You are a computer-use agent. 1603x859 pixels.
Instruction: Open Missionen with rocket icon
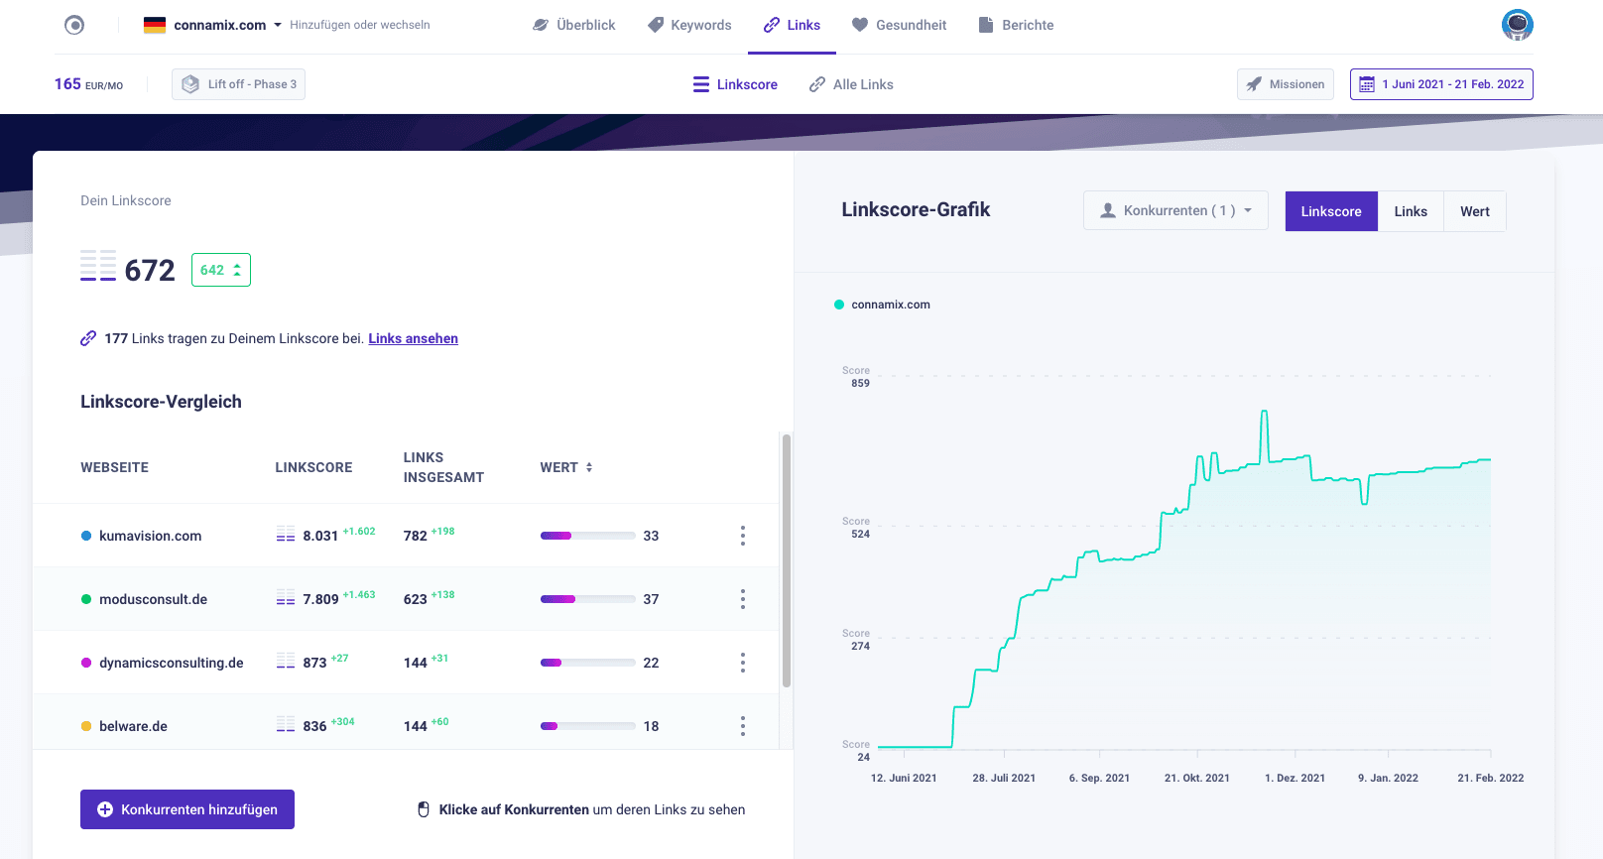click(x=1286, y=84)
